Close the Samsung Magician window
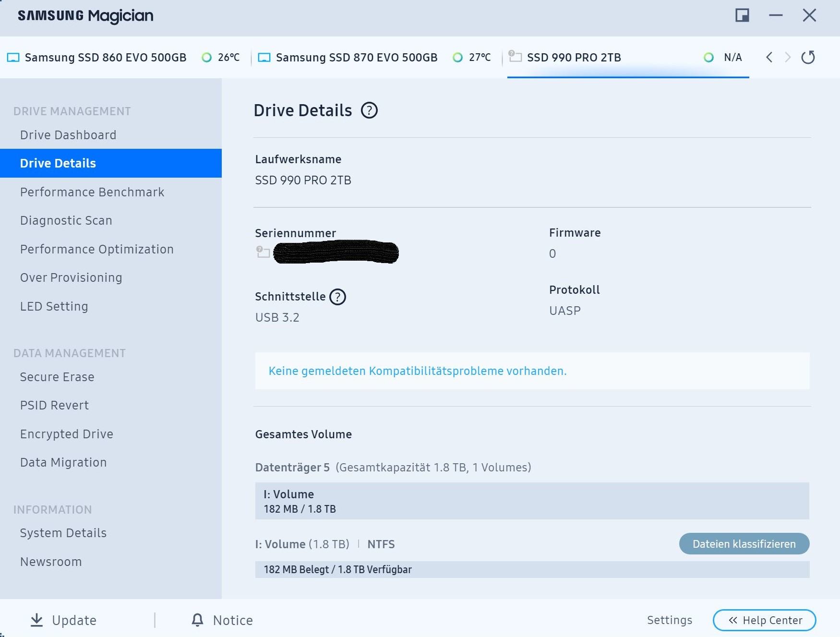The image size is (840, 637). 809,15
